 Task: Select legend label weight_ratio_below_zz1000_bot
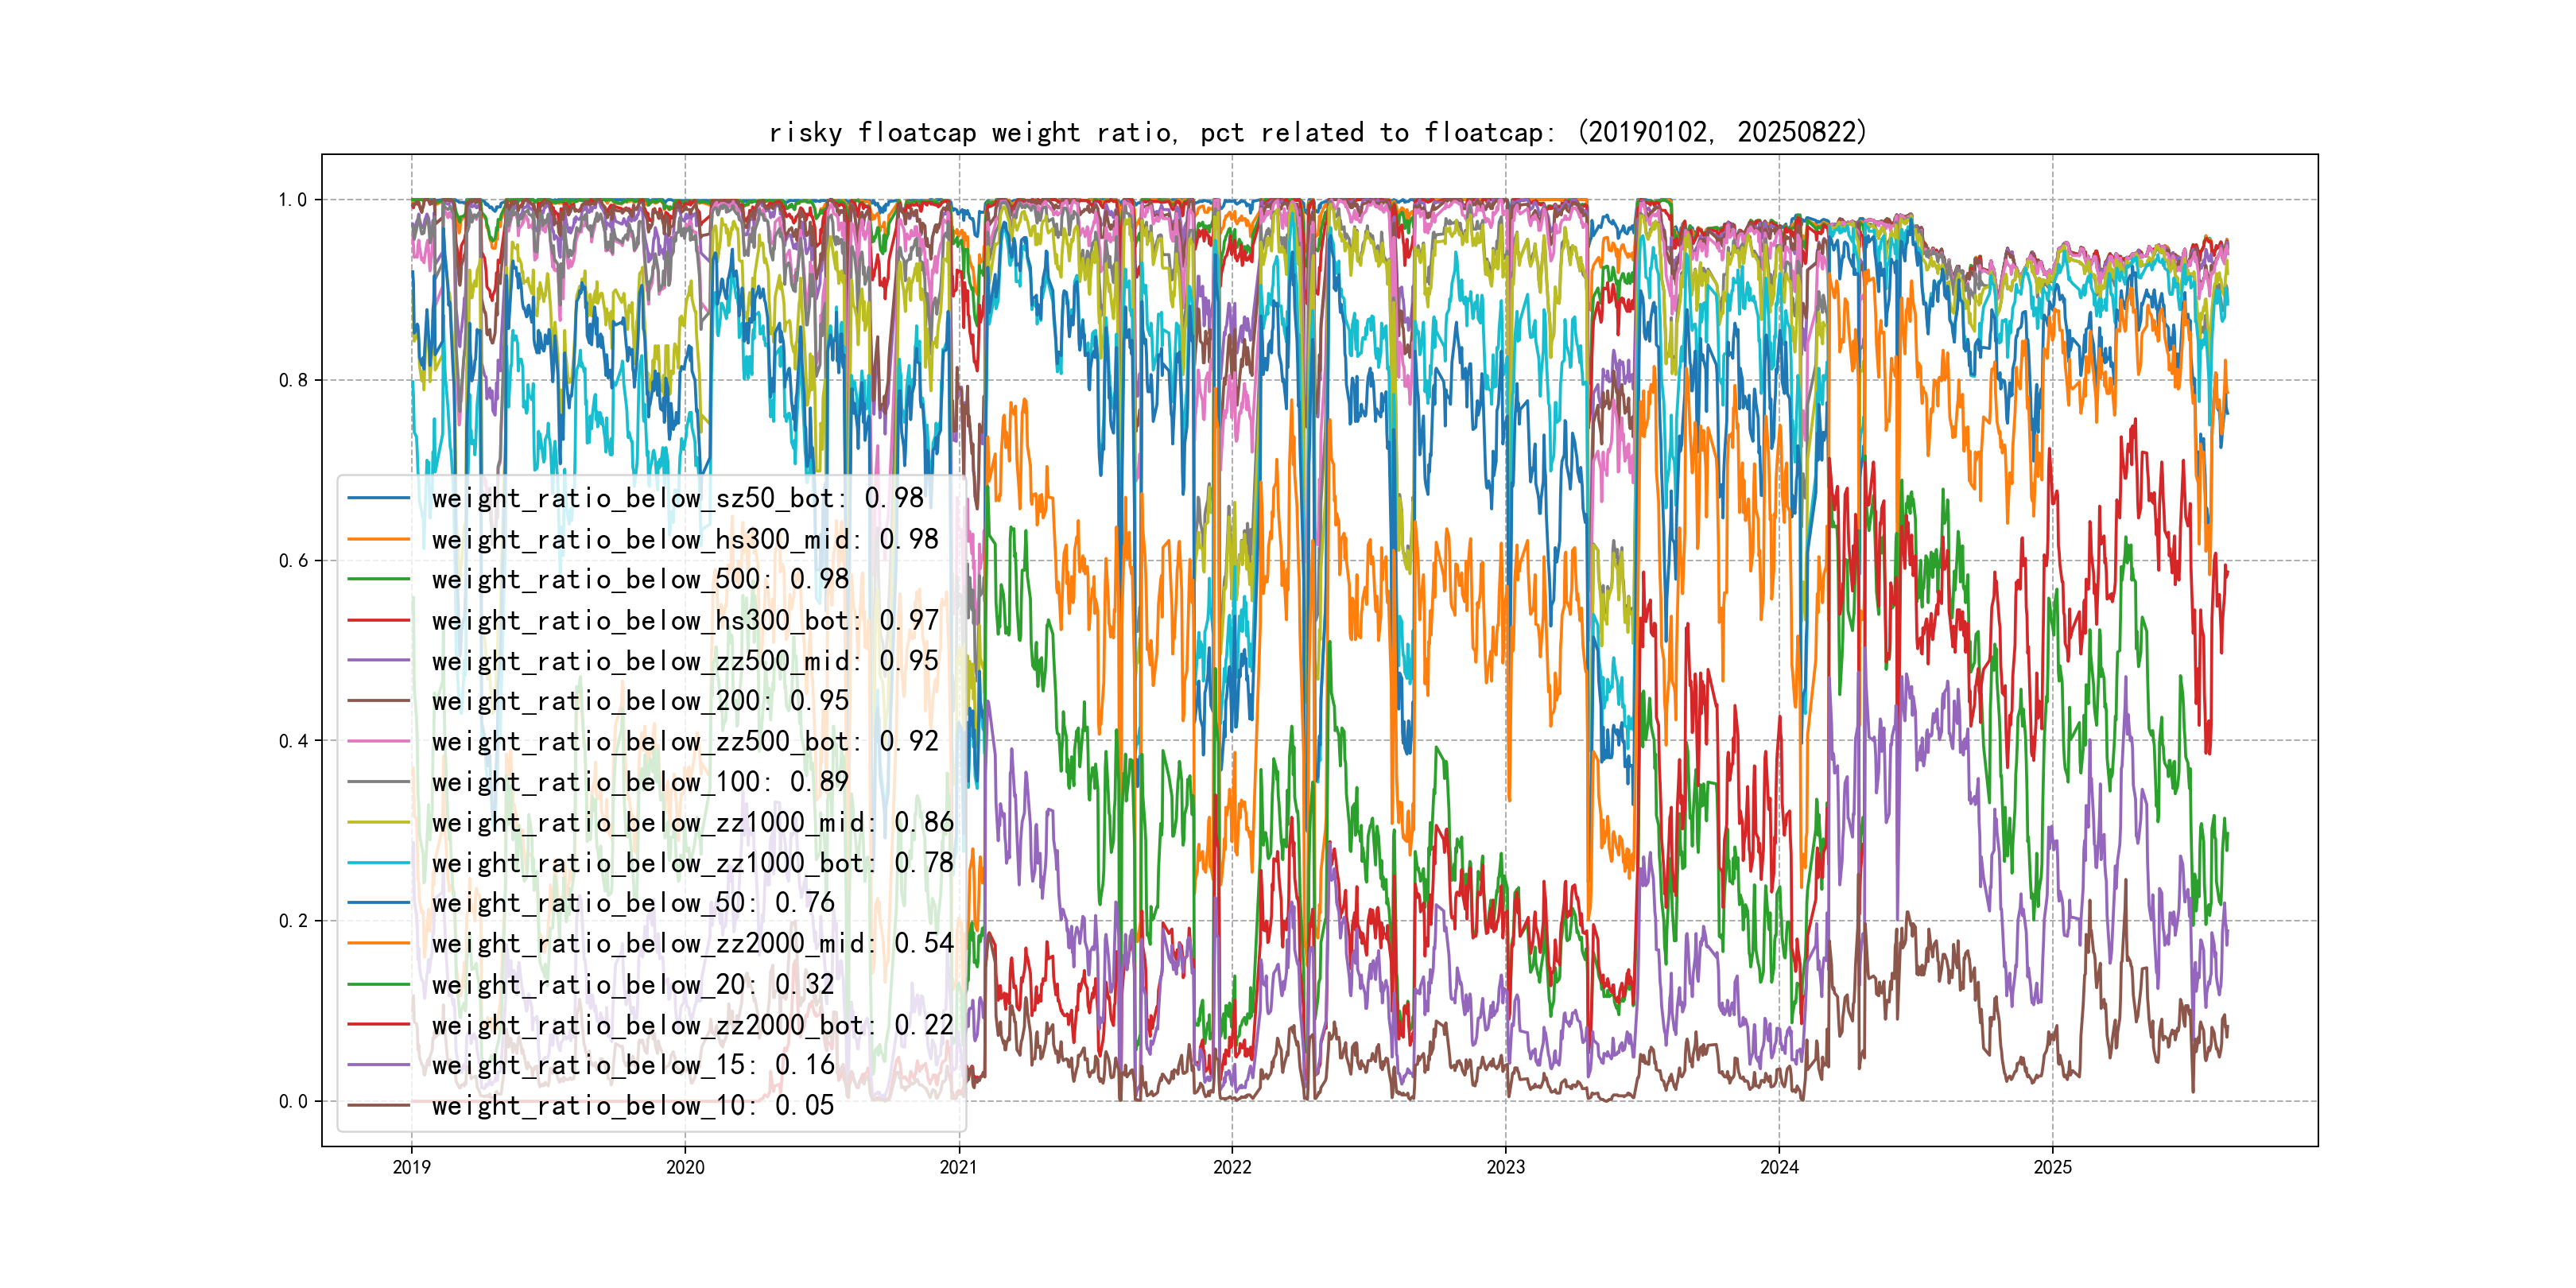[692, 863]
